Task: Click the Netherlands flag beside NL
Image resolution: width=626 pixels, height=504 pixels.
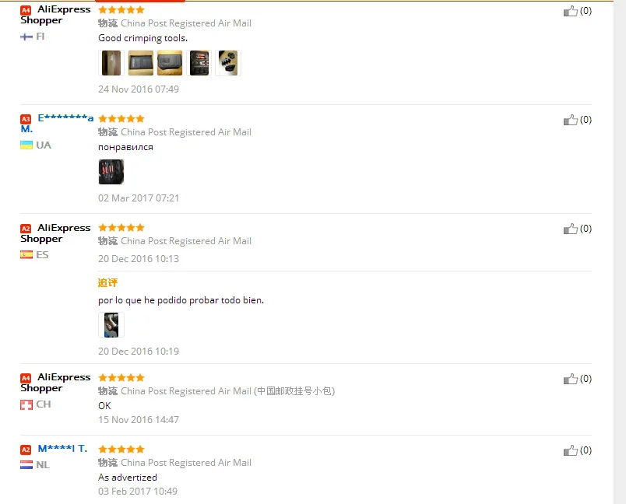Action: (x=26, y=465)
